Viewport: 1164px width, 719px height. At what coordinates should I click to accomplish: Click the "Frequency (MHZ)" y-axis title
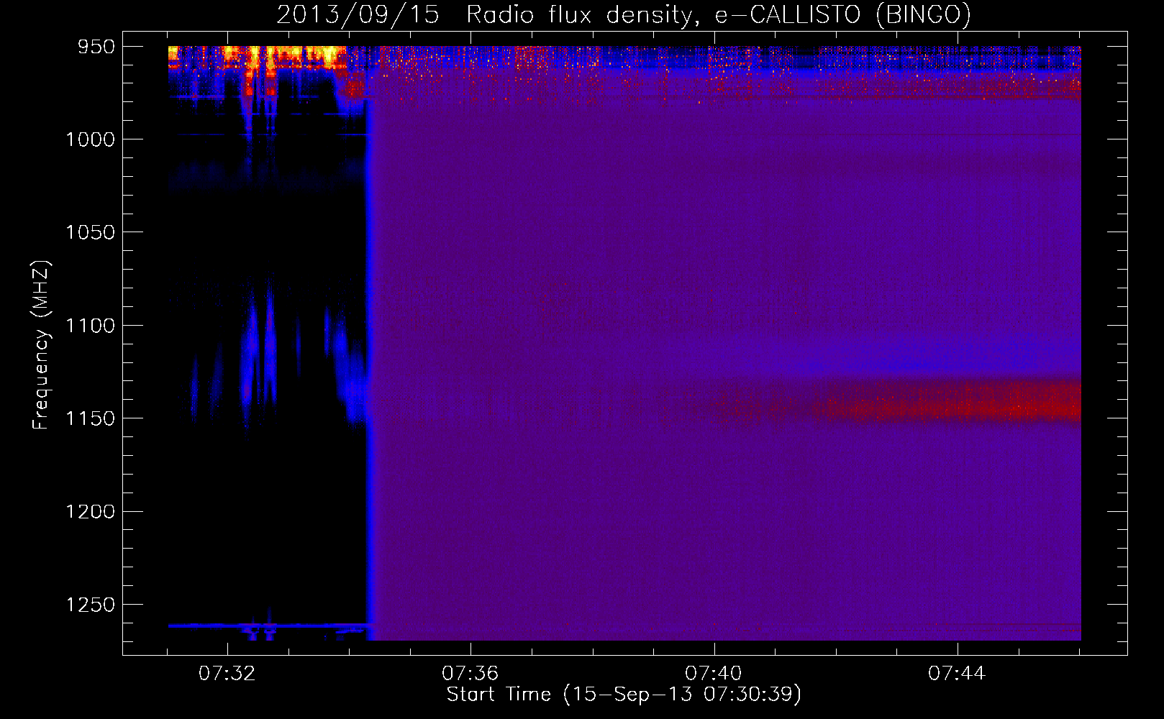(x=42, y=345)
